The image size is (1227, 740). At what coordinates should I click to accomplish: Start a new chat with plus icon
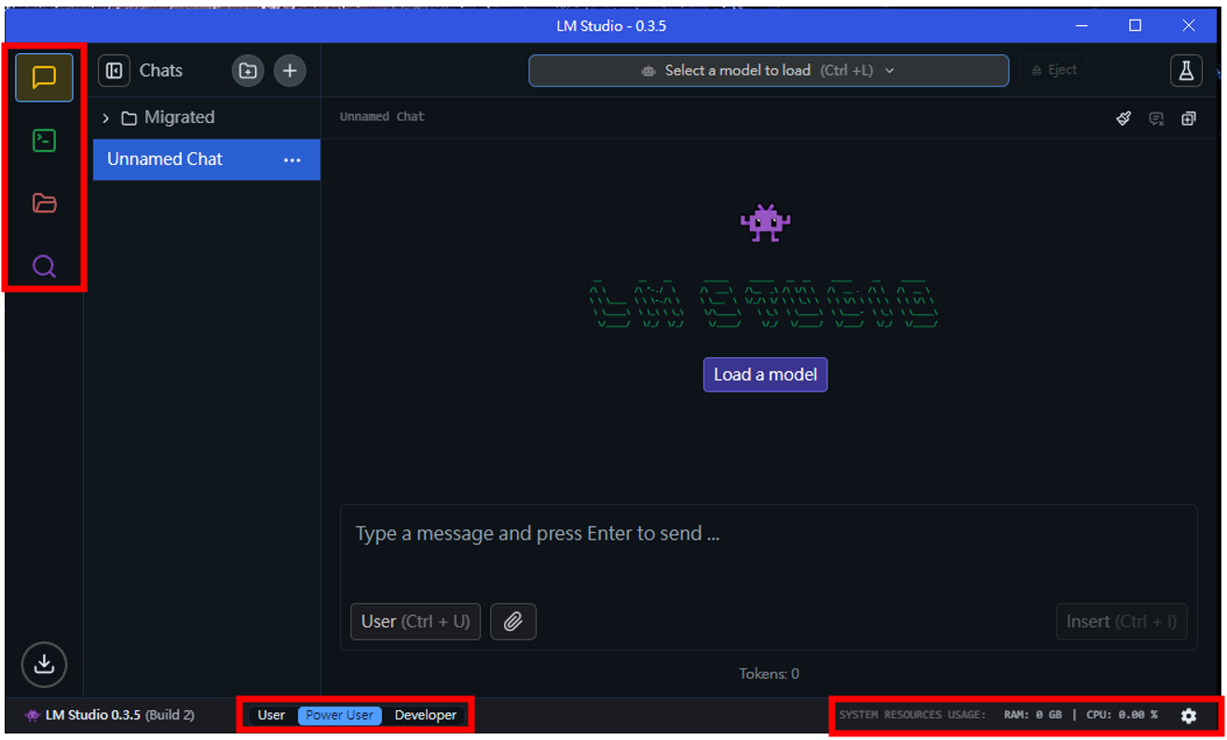290,71
